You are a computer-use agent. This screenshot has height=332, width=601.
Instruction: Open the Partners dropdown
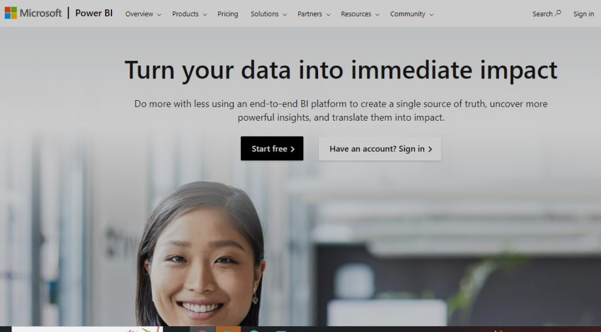pos(313,14)
